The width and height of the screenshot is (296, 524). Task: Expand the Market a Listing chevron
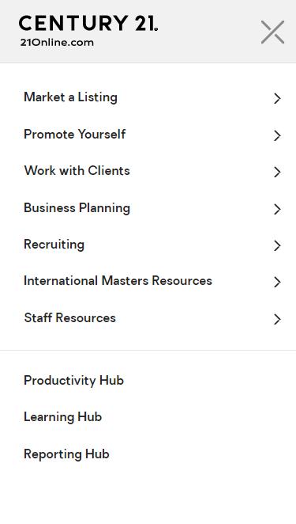[x=277, y=99]
